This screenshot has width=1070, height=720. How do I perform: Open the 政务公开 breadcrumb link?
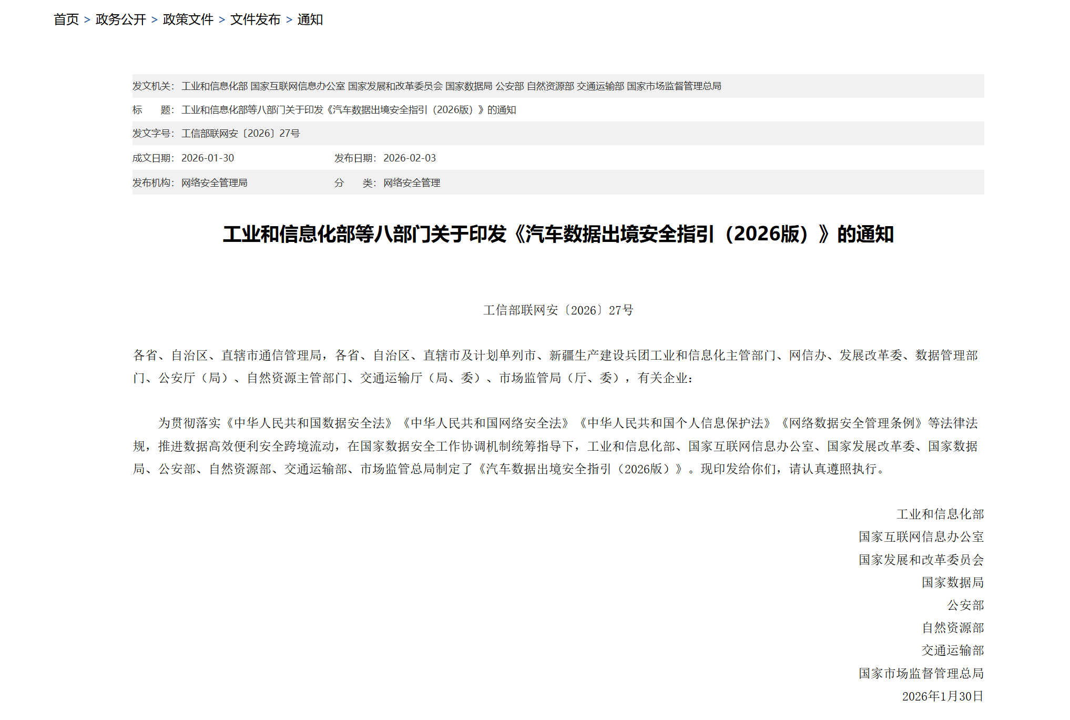(120, 19)
